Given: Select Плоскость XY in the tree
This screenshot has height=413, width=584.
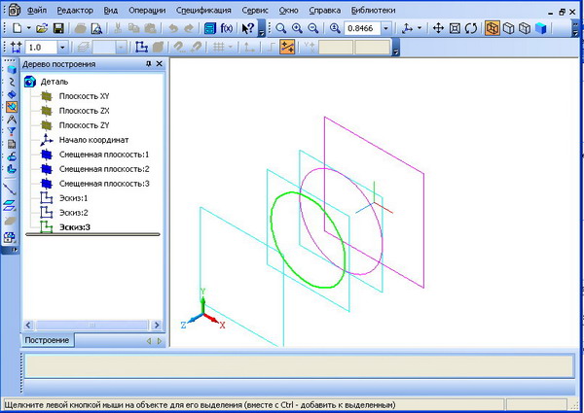Looking at the screenshot, I should (84, 96).
